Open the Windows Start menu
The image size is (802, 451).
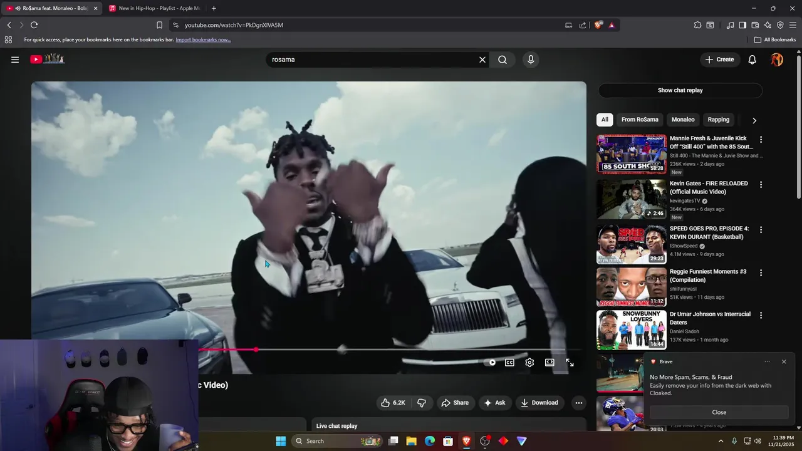click(281, 441)
